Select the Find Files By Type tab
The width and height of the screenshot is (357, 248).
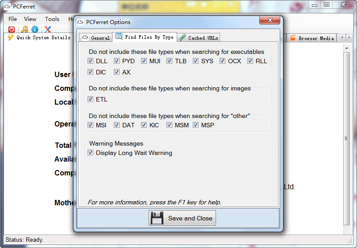click(x=145, y=37)
